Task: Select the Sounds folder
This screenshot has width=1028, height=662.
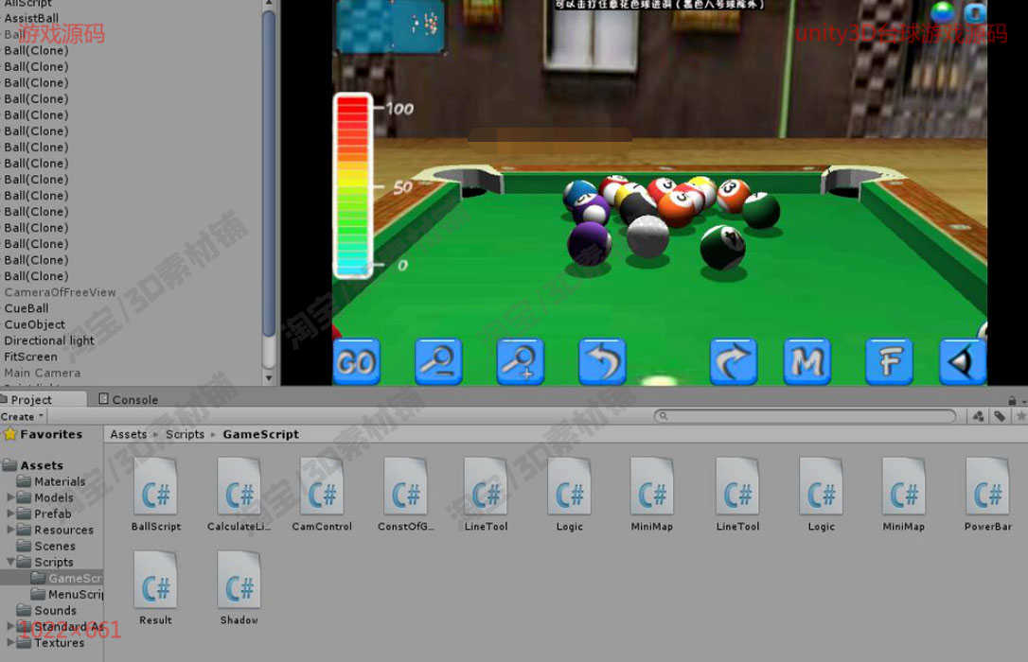Action: [46, 610]
